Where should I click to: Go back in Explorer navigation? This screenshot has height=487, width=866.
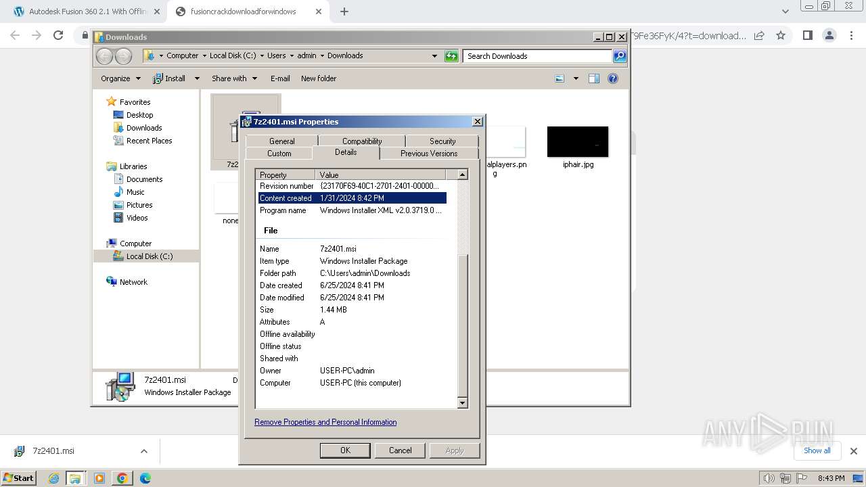pyautogui.click(x=104, y=56)
